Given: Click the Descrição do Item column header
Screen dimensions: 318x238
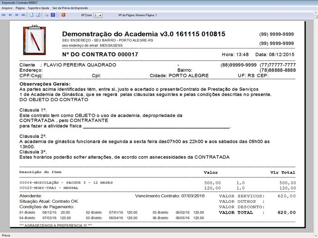Looking at the screenshot, I should (x=41, y=172).
